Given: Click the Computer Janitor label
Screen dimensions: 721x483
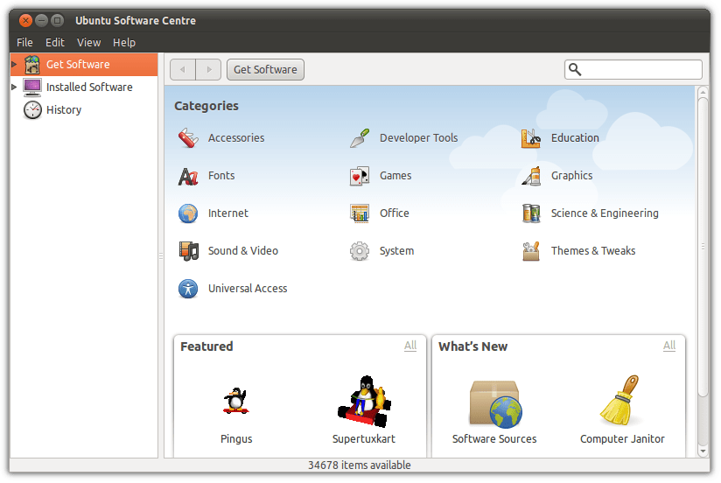Looking at the screenshot, I should (623, 439).
